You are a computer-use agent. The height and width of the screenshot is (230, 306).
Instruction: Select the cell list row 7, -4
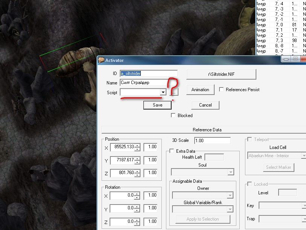pyautogui.click(x=281, y=4)
